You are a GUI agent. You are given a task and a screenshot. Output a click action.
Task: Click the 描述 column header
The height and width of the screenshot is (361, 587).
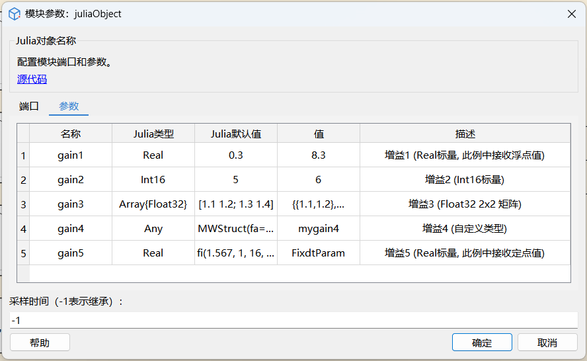tap(465, 134)
